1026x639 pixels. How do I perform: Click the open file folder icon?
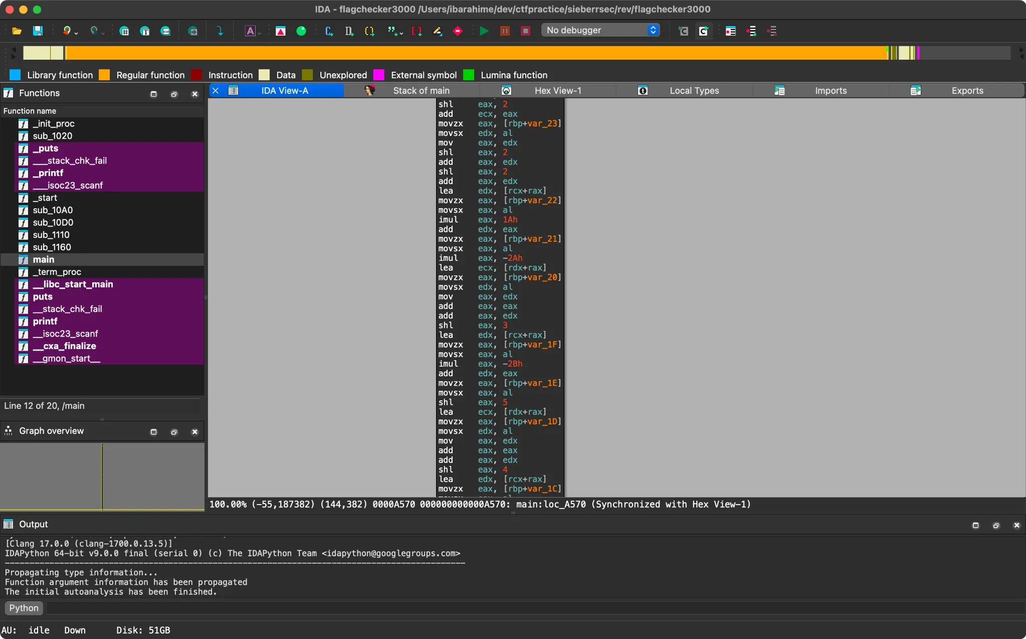[x=17, y=31]
